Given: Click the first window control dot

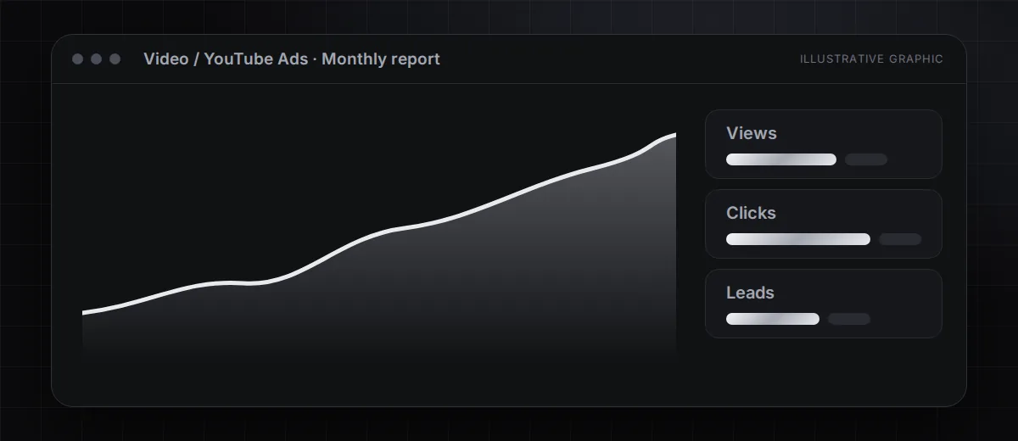Looking at the screenshot, I should point(78,59).
